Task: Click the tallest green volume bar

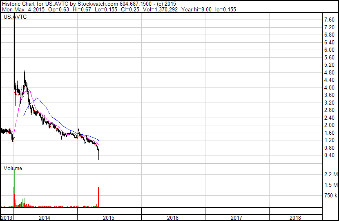Action: 14,188
